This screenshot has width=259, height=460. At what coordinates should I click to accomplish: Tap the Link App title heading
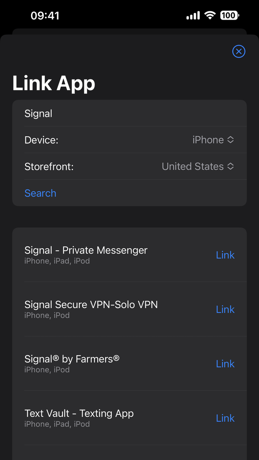54,83
